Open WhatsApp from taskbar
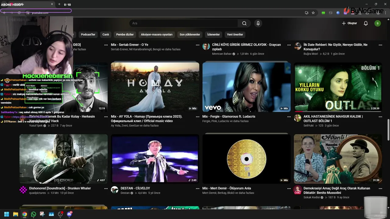Image resolution: width=390 pixels, height=219 pixels. pos(34,214)
